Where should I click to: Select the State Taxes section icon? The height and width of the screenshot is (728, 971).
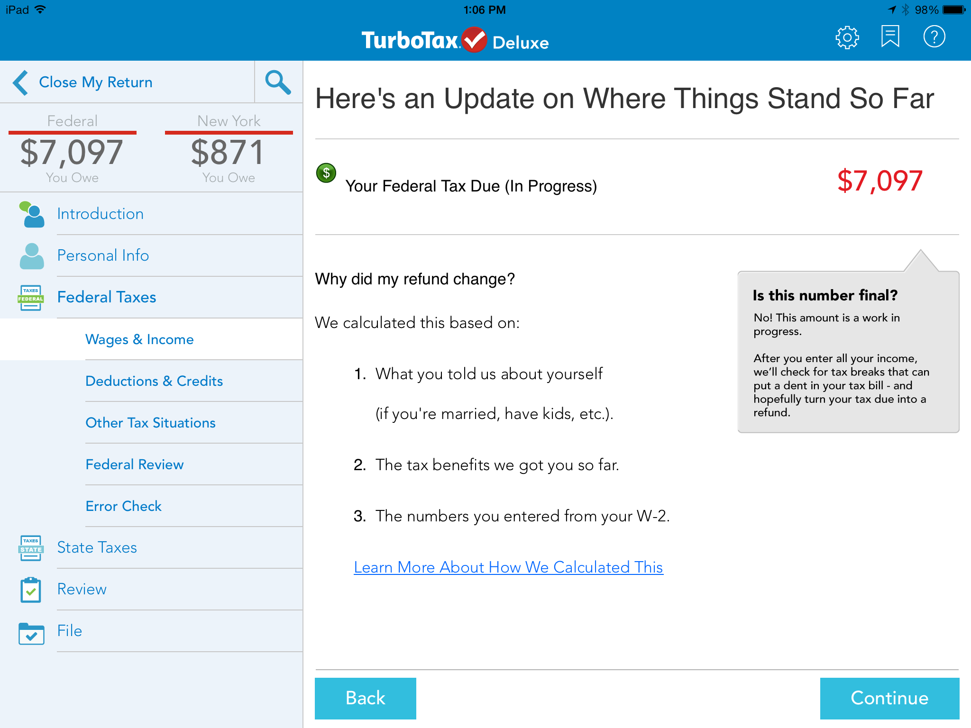pos(30,547)
